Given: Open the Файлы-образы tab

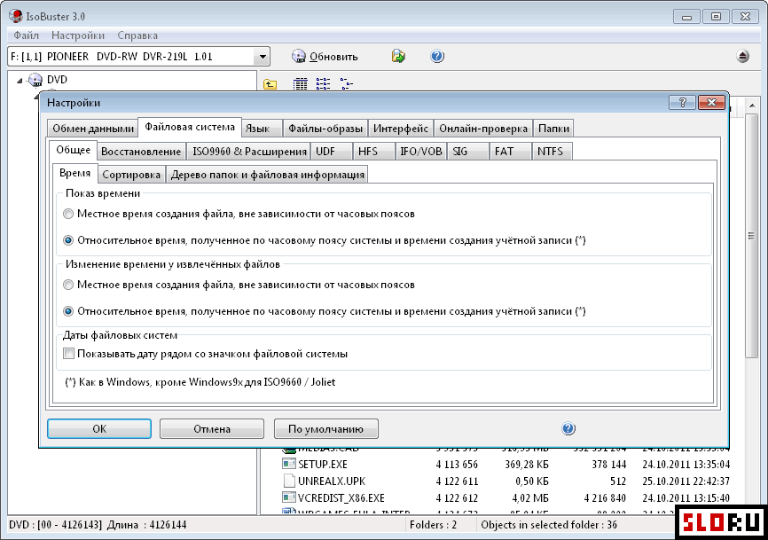Looking at the screenshot, I should coord(325,129).
